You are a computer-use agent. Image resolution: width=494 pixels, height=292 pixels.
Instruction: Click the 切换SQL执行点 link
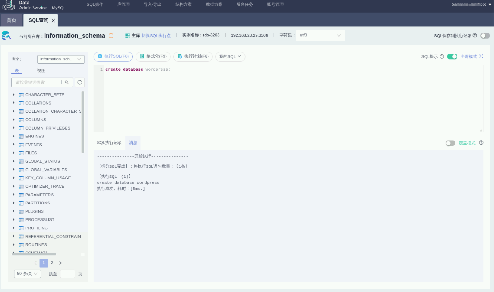(156, 36)
